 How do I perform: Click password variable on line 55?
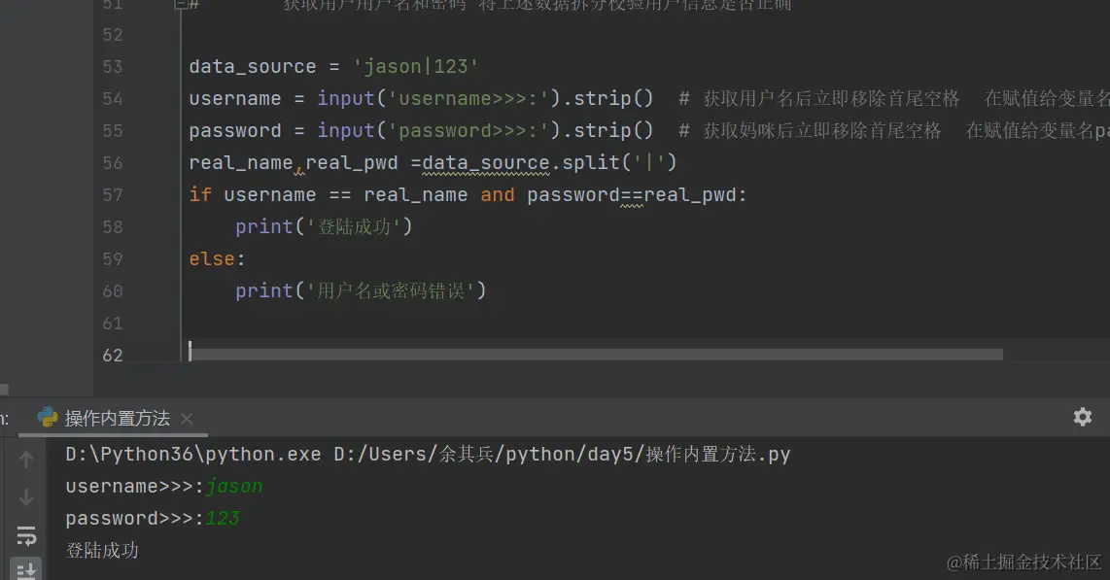click(x=235, y=130)
